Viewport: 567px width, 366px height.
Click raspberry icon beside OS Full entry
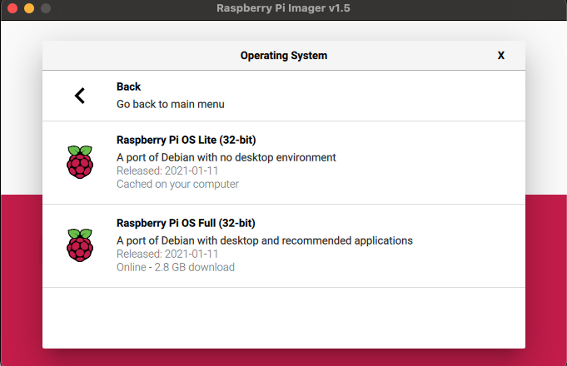click(80, 245)
